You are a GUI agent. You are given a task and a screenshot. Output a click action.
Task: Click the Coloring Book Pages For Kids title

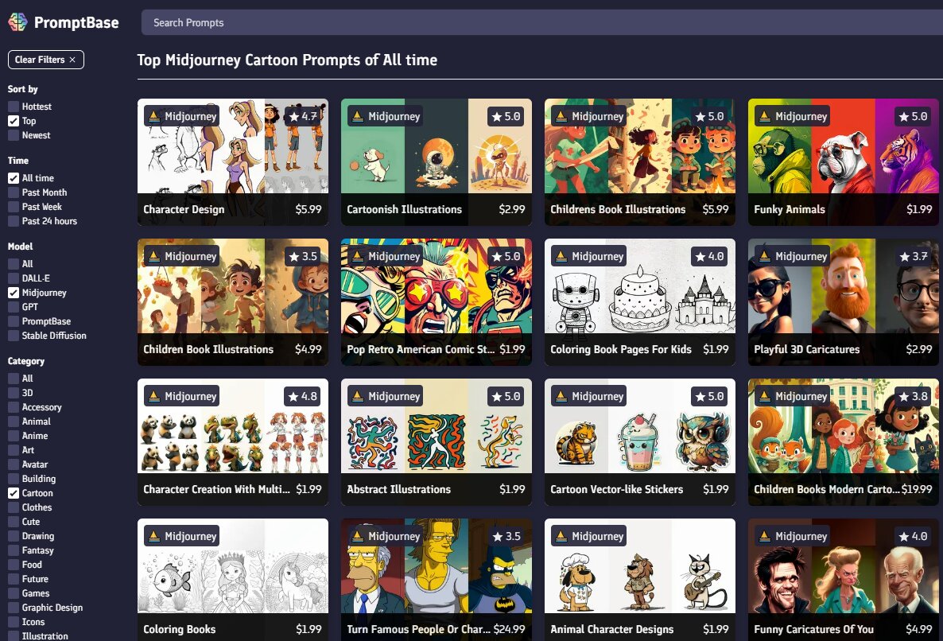621,349
